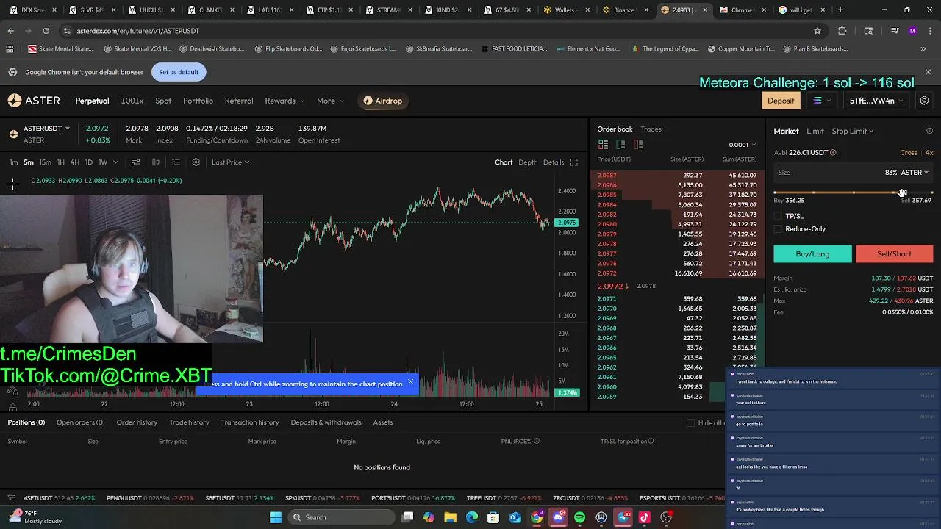Expand the ASTERUSDT pair selector
Viewport: 941px width, 529px height.
click(x=46, y=129)
